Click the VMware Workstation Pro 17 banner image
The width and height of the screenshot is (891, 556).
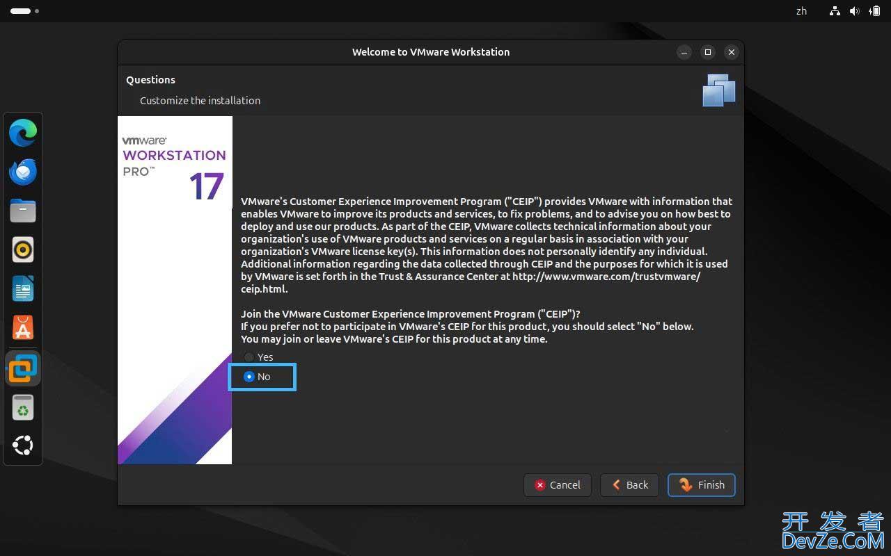click(175, 290)
